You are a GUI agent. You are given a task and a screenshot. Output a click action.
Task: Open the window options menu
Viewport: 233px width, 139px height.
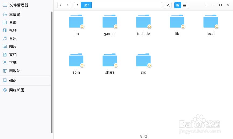(206, 5)
